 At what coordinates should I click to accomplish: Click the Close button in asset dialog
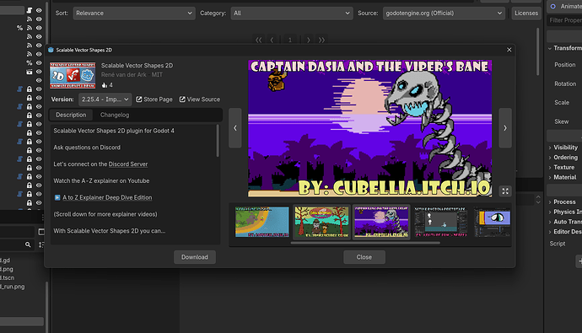pyautogui.click(x=364, y=257)
